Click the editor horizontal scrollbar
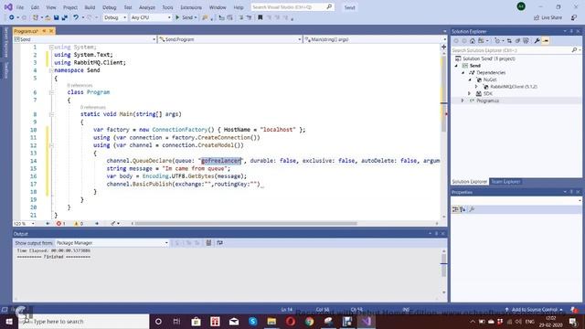The height and width of the screenshot is (329, 585). [246, 223]
